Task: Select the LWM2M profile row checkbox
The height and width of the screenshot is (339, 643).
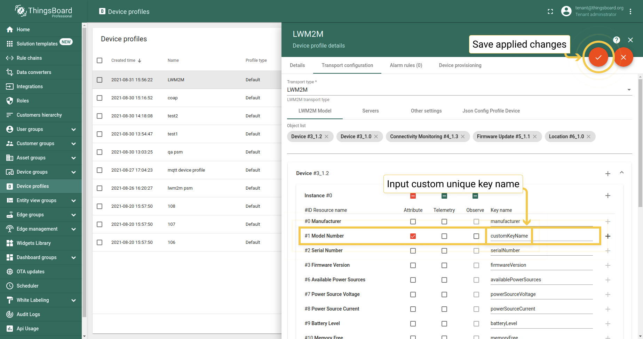Action: (100, 80)
